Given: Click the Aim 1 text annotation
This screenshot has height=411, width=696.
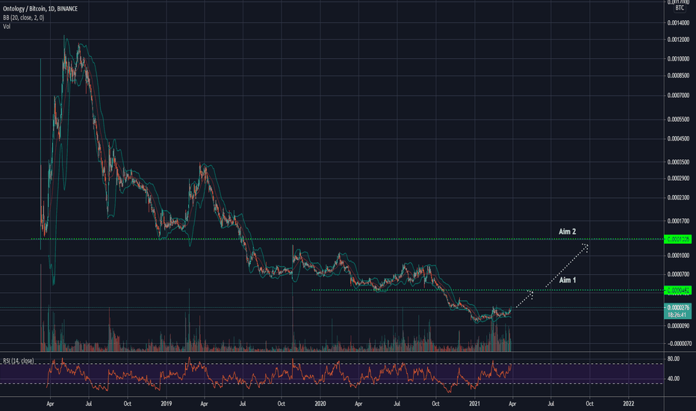Looking at the screenshot, I should click(x=568, y=280).
